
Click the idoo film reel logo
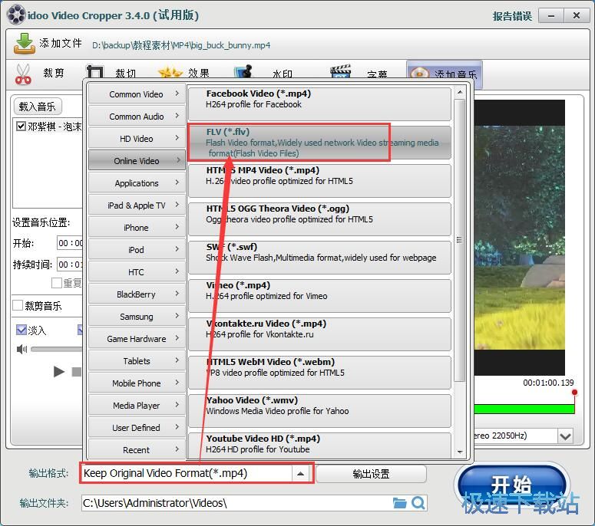(17, 15)
